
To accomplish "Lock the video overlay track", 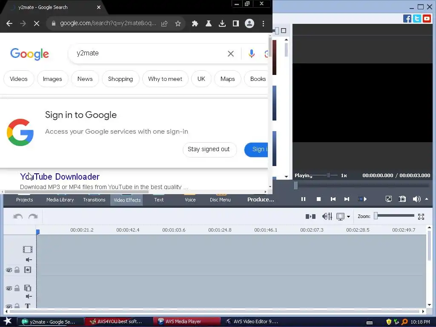I will 17,288.
